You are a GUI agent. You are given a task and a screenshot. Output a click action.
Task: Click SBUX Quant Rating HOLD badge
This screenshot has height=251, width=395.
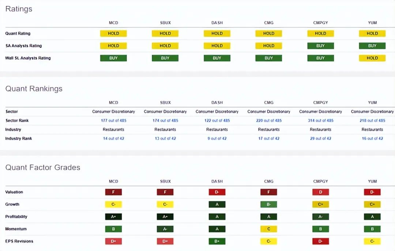click(x=165, y=34)
